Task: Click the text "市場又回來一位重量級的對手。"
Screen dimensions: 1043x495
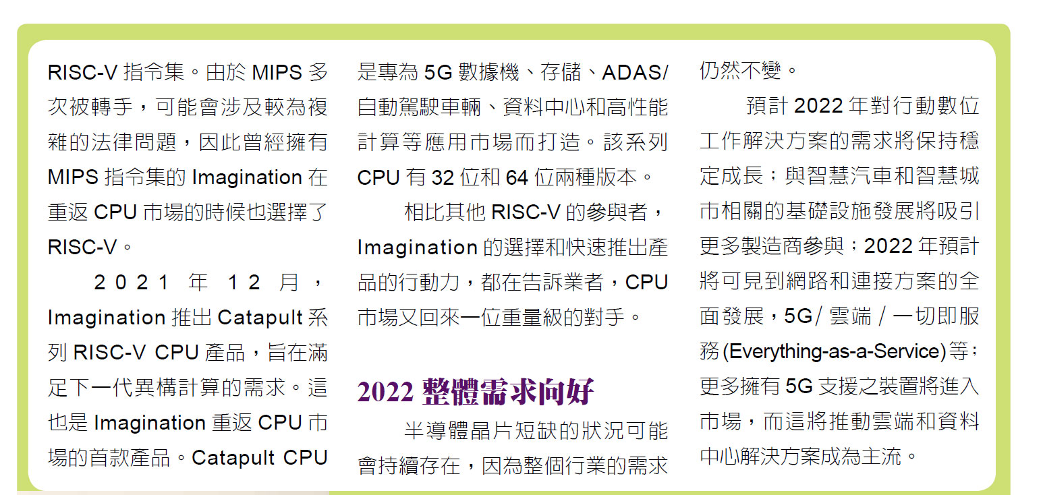Action: [499, 318]
